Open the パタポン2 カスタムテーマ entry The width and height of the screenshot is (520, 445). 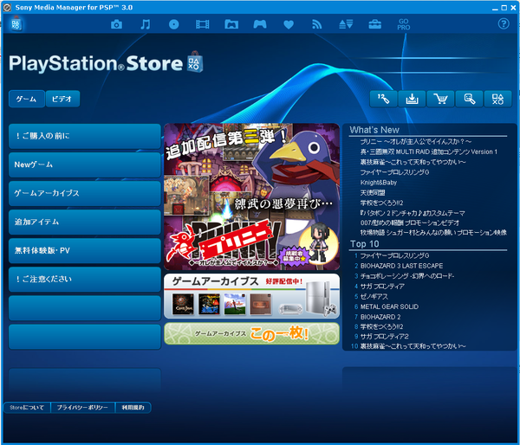point(413,213)
